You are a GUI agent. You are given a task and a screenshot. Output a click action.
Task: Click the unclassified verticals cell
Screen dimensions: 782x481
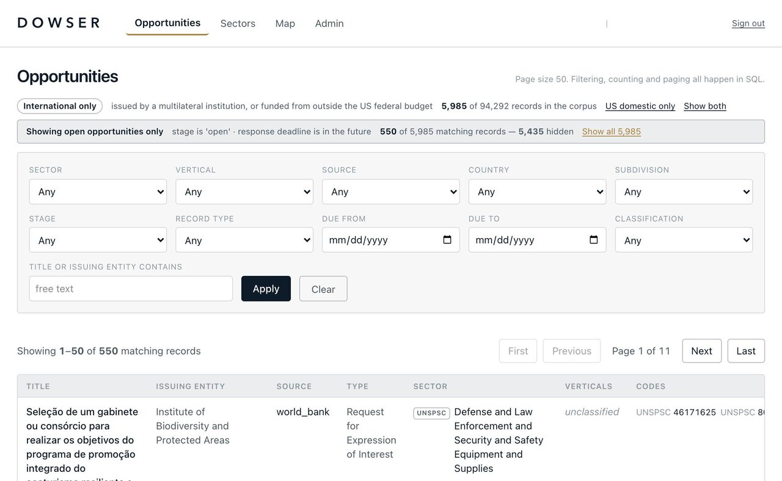(592, 412)
